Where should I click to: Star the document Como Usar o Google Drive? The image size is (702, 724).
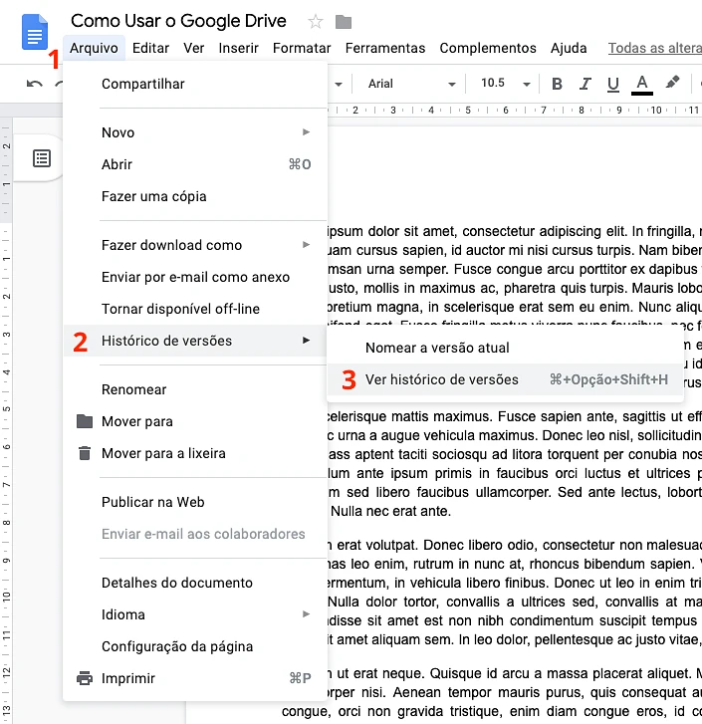coord(316,21)
